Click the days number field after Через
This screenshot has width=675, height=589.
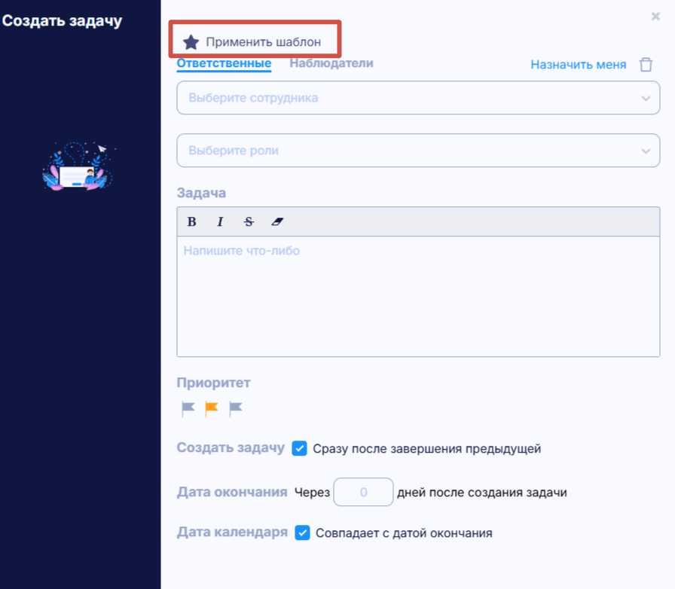(363, 492)
